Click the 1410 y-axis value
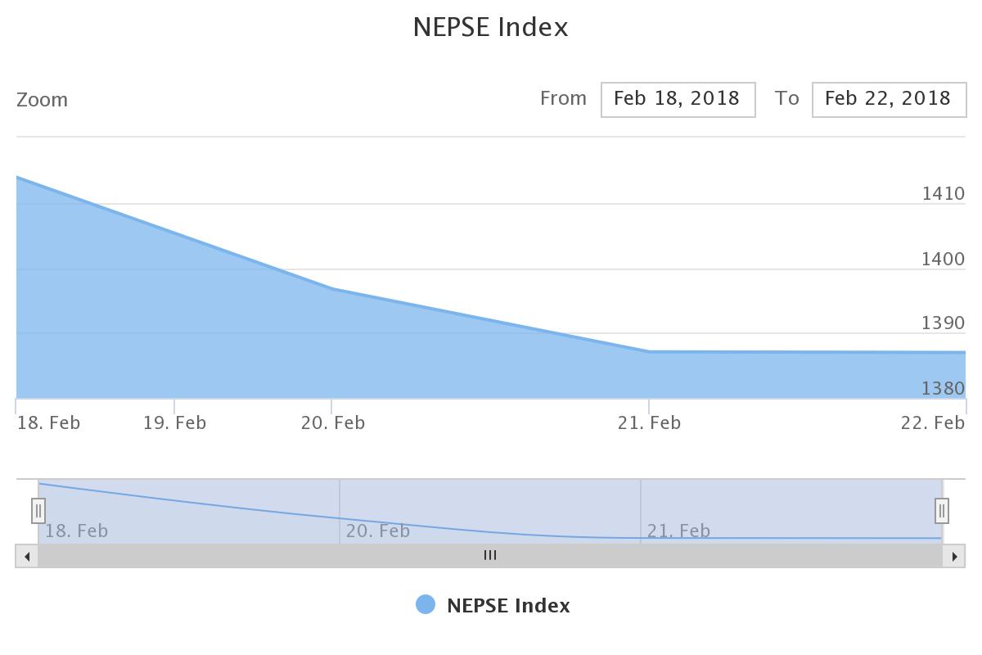This screenshot has width=982, height=655. pos(944,194)
